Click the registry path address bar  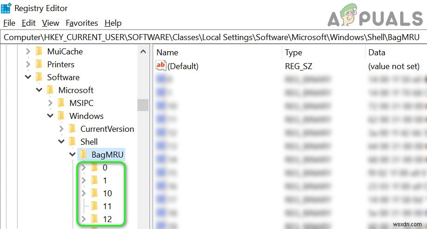(214, 37)
